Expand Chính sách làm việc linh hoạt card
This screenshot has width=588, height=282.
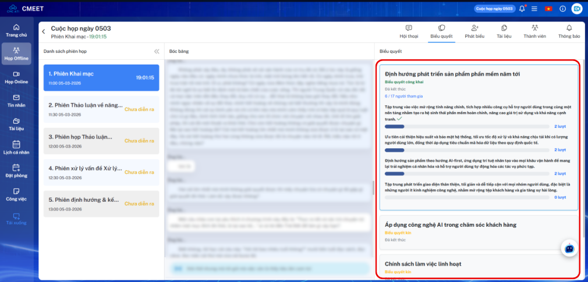pos(479,266)
